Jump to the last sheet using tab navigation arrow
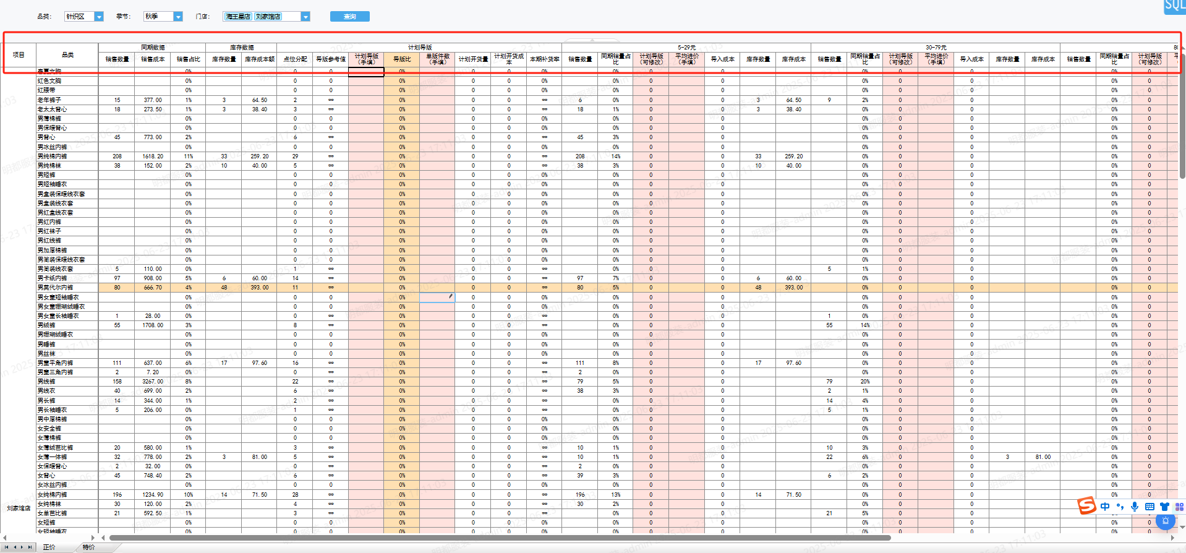This screenshot has height=553, width=1186. coord(30,547)
